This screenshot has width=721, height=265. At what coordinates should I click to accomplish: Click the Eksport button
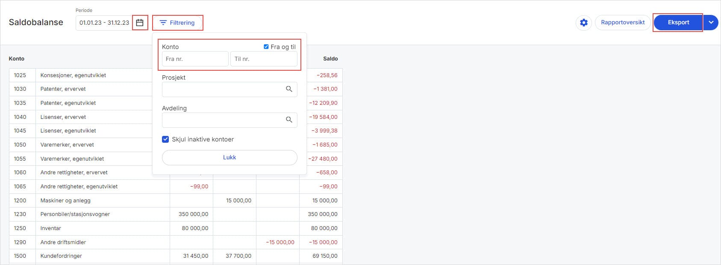[678, 23]
